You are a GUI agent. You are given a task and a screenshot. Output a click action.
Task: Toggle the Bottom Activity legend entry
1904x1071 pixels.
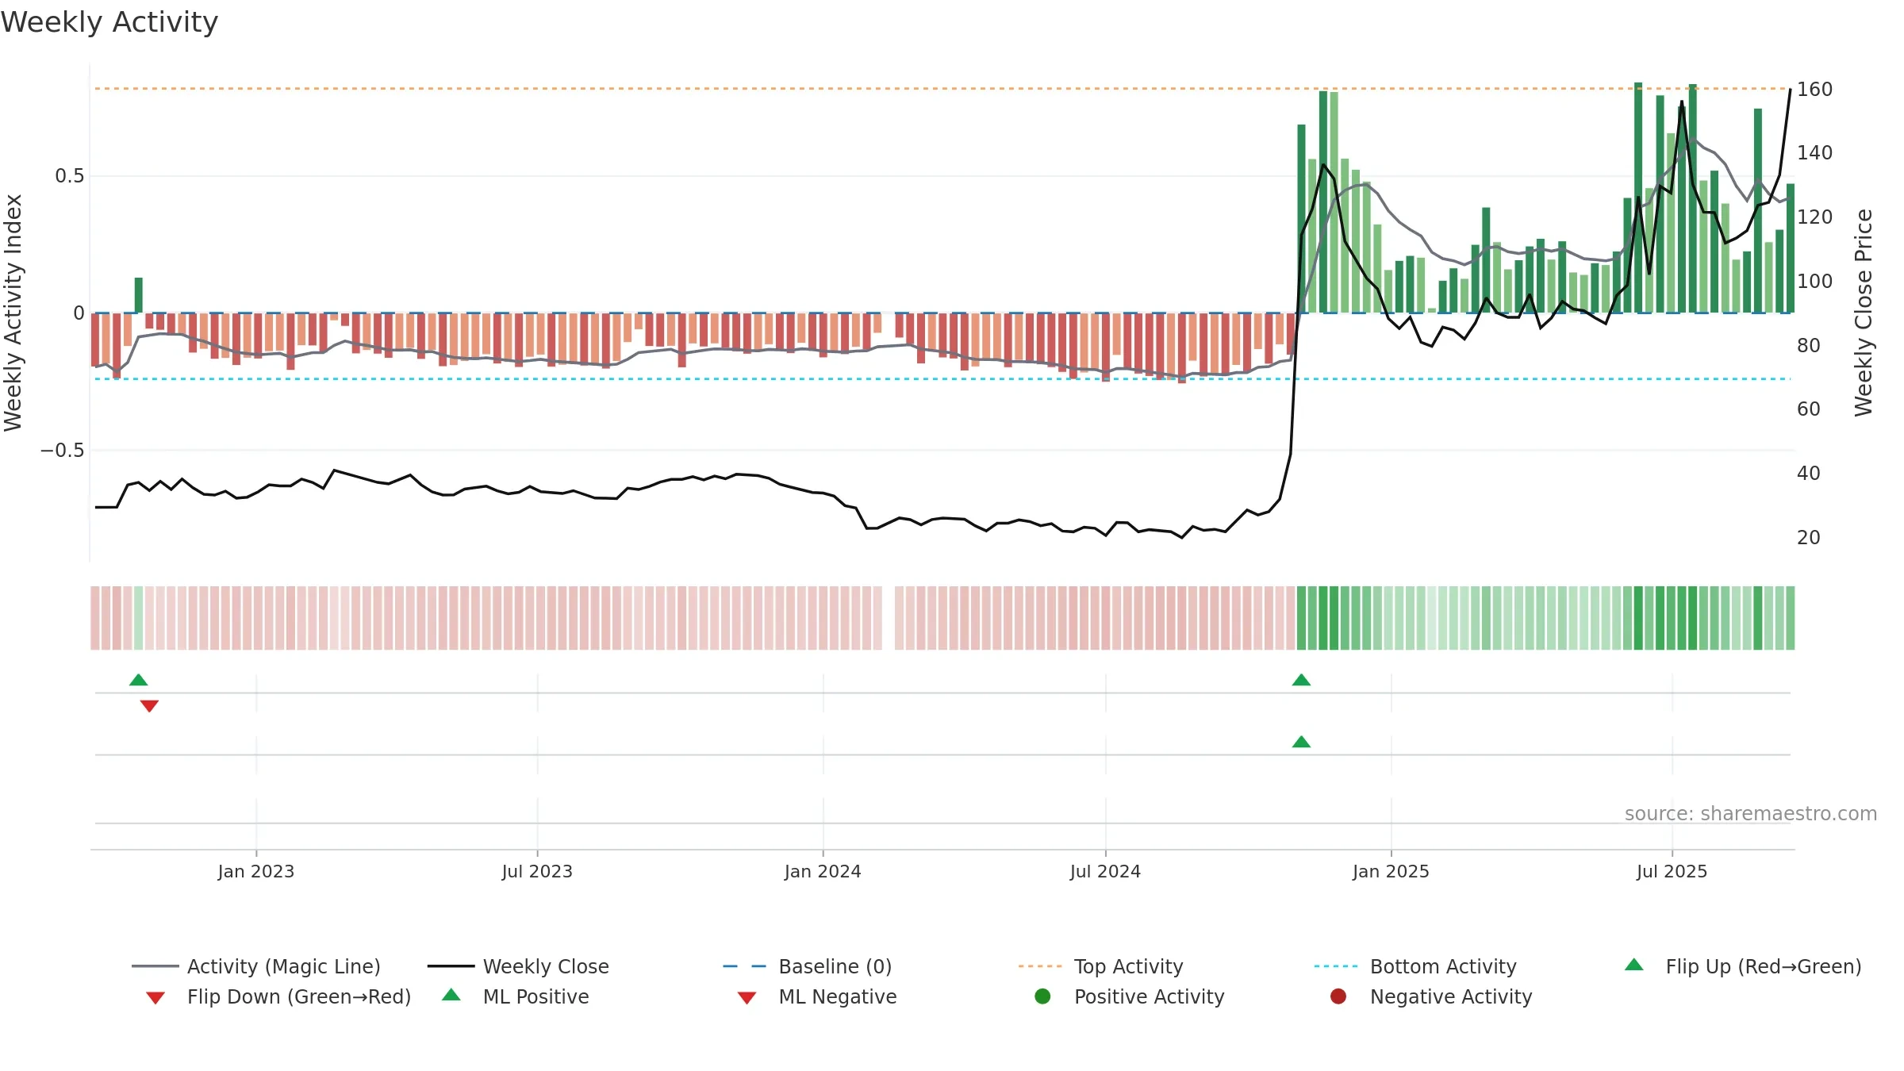click(1415, 966)
